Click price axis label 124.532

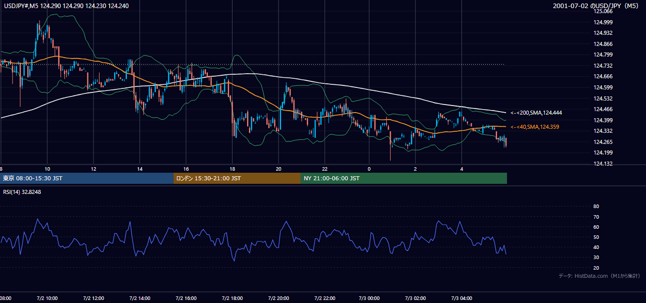tap(604, 98)
